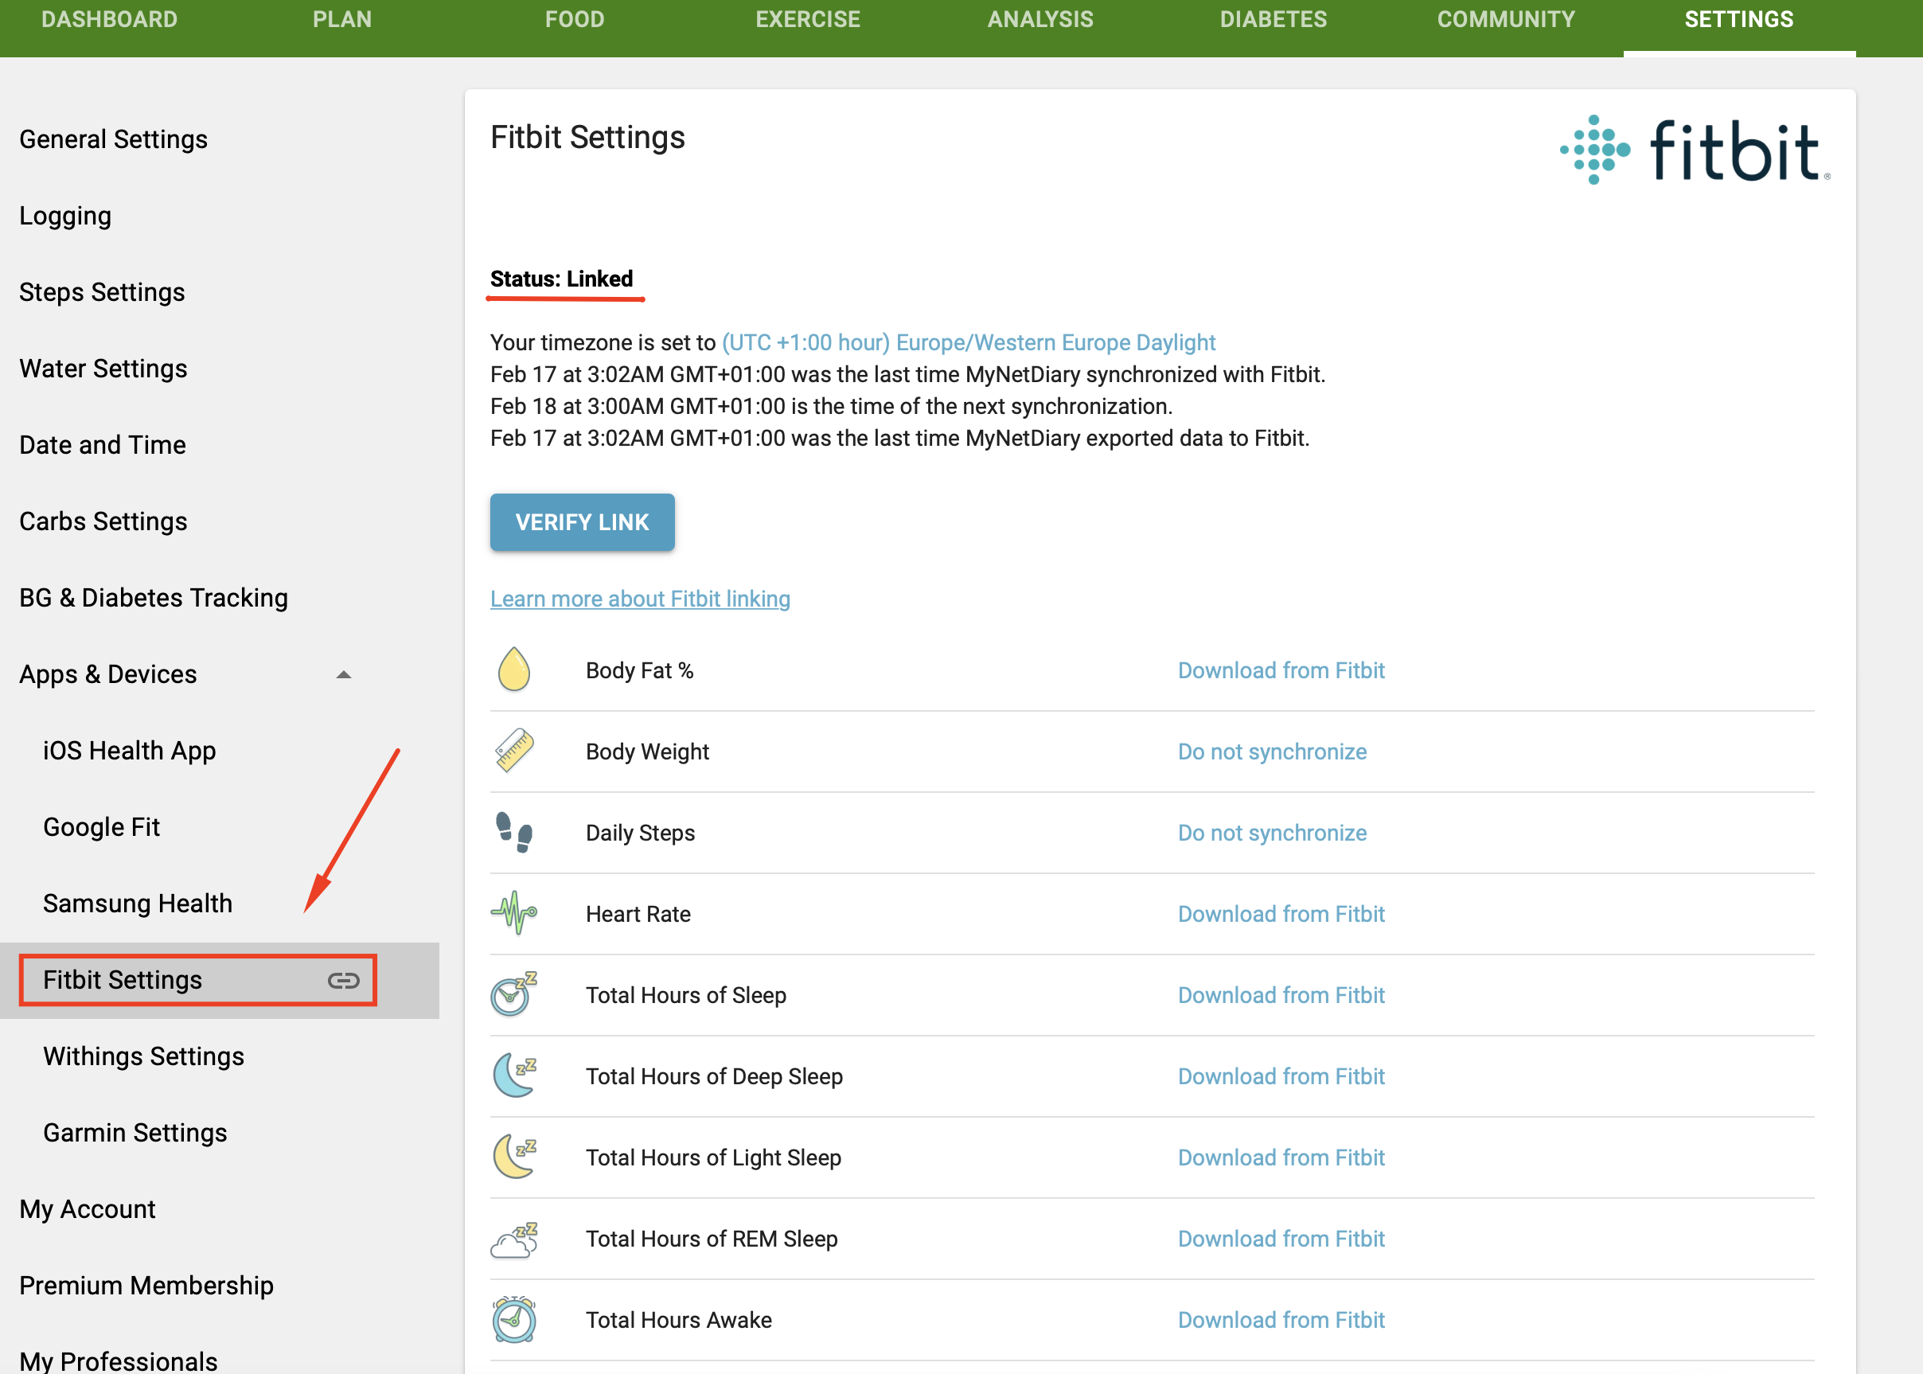Open Garmin Settings in sidebar
1923x1374 pixels.
(x=135, y=1133)
